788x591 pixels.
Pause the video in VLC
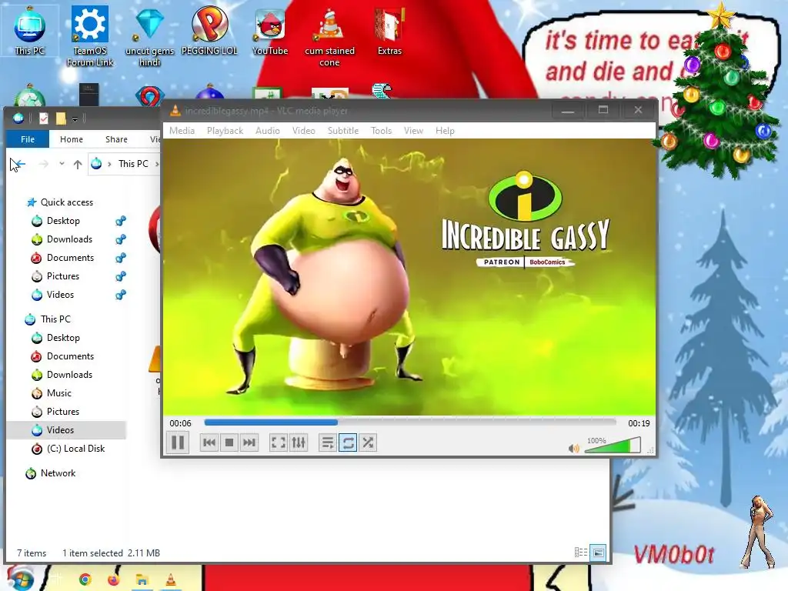coord(178,442)
